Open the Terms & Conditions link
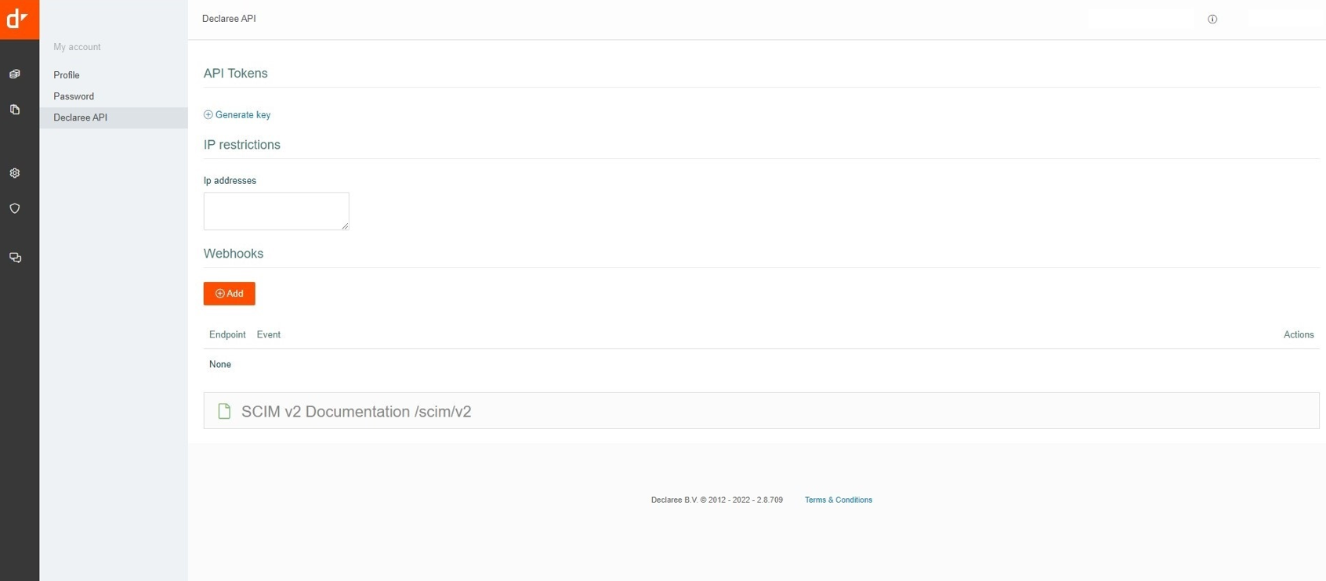1326x581 pixels. pos(838,500)
